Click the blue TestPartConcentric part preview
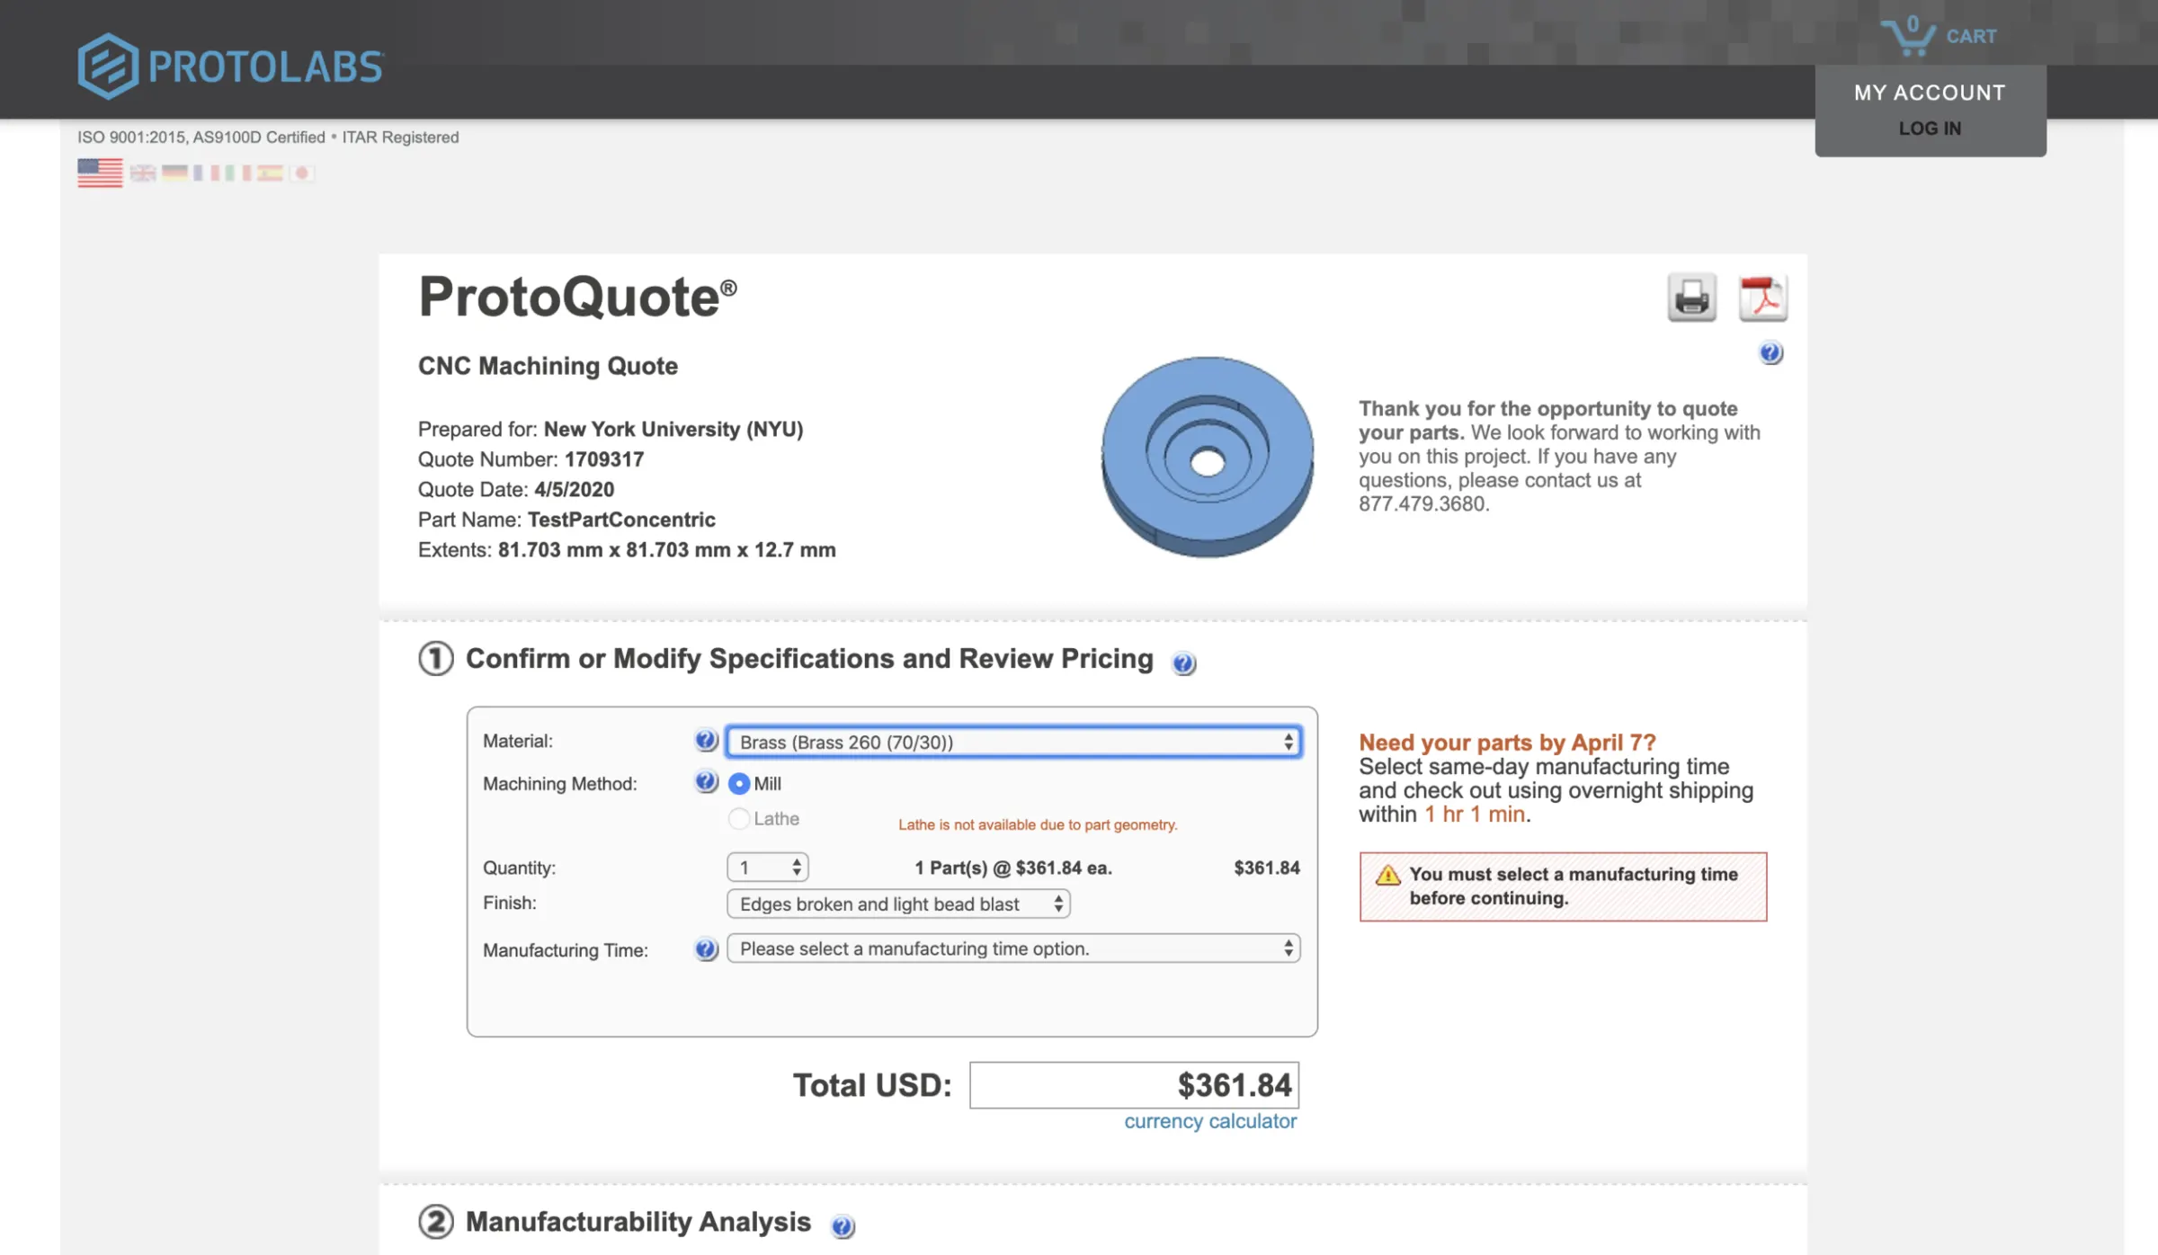The image size is (2158, 1255). point(1208,457)
